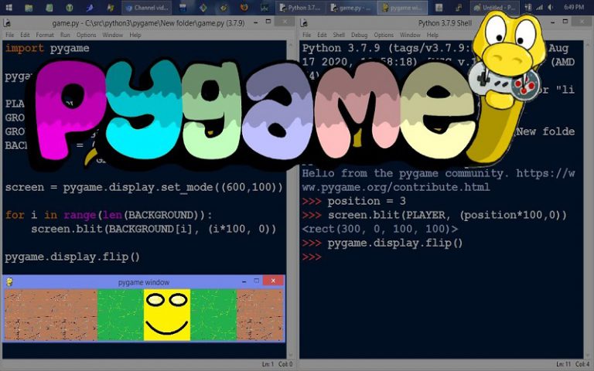Open the Shell menu in Python Shell
Screen dimensions: 594x371
pos(340,35)
